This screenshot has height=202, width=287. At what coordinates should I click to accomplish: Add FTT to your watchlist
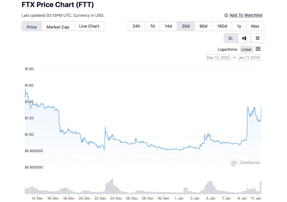click(246, 15)
